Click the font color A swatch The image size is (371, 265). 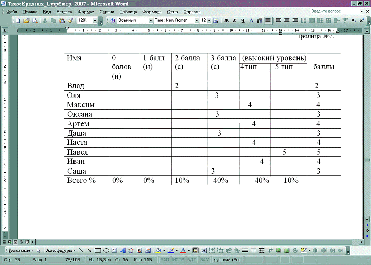[x=182, y=251]
